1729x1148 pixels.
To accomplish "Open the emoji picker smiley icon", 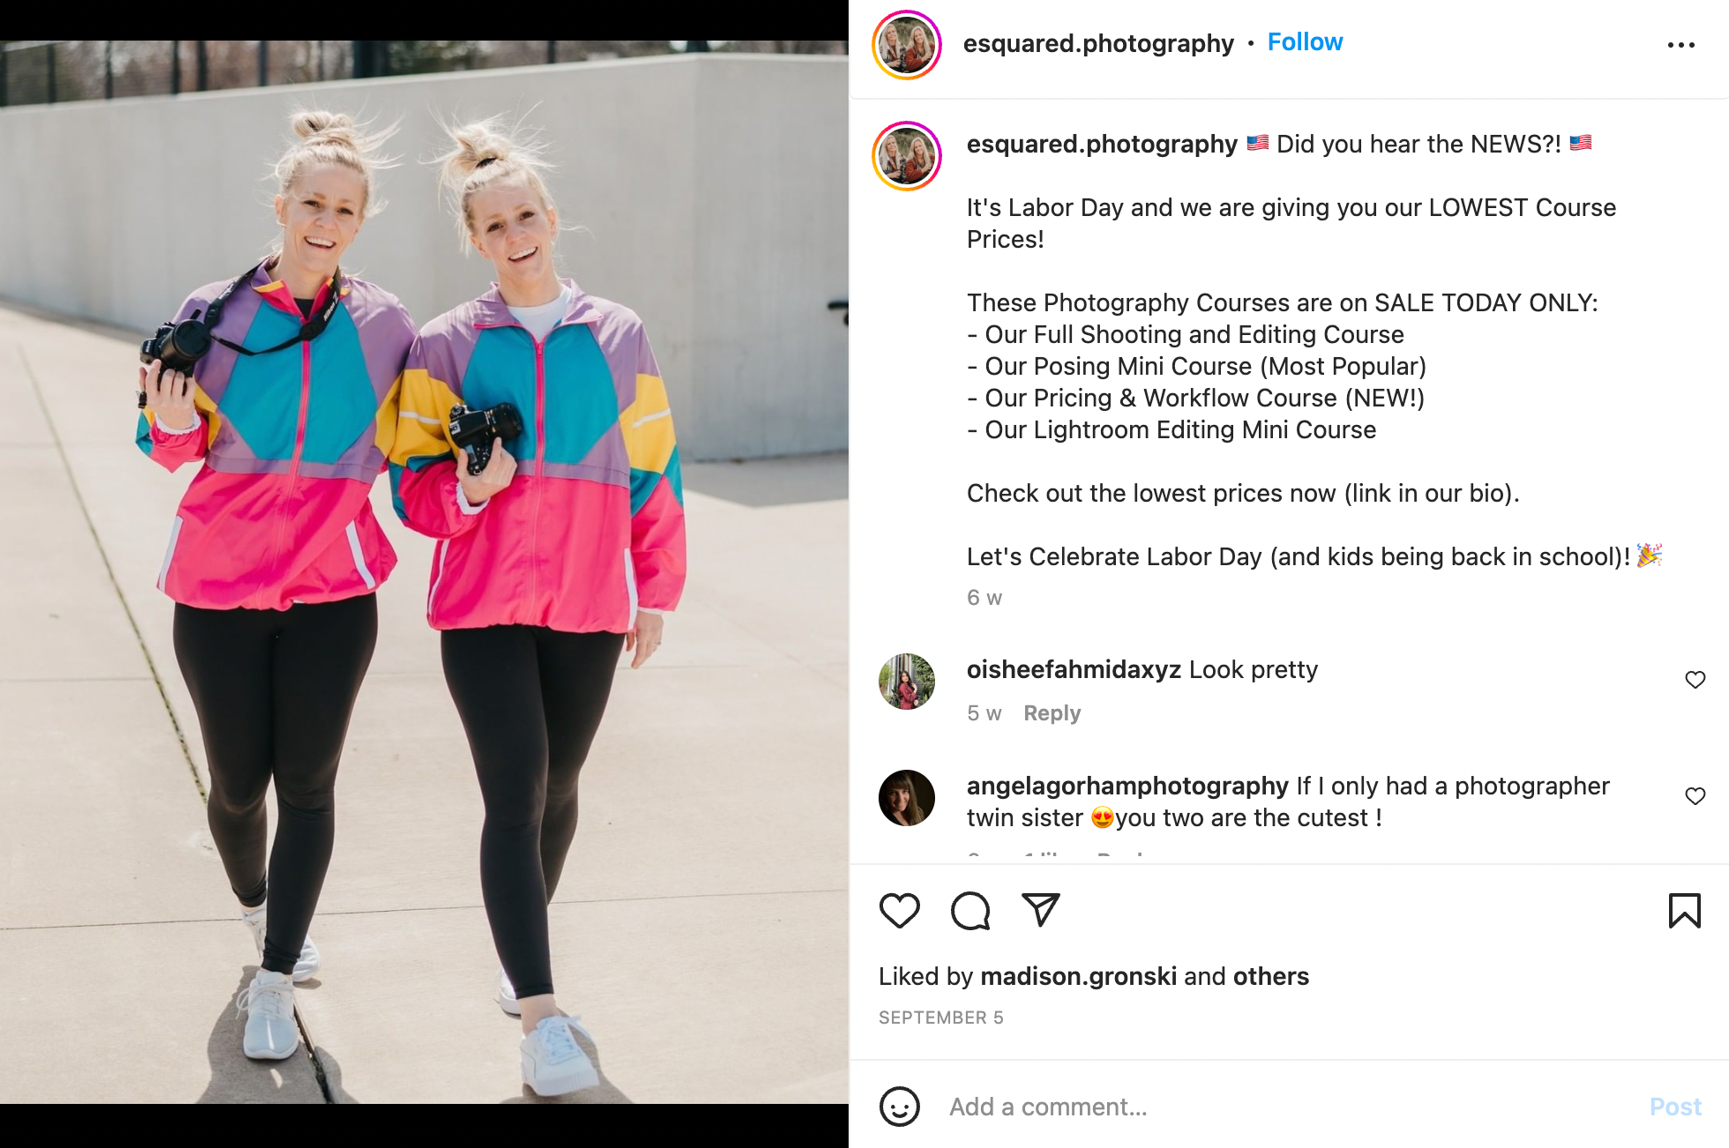I will point(899,1106).
